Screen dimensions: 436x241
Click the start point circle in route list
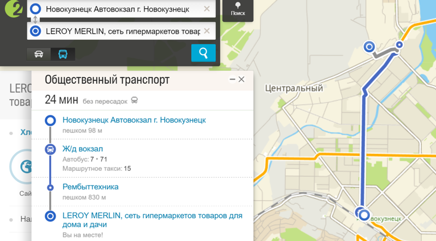50,121
